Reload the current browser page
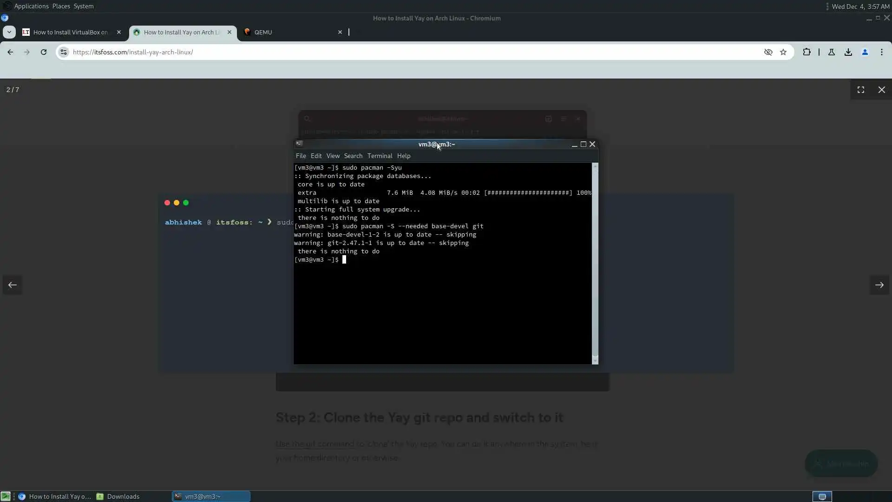Viewport: 892px width, 502px height. click(x=44, y=52)
